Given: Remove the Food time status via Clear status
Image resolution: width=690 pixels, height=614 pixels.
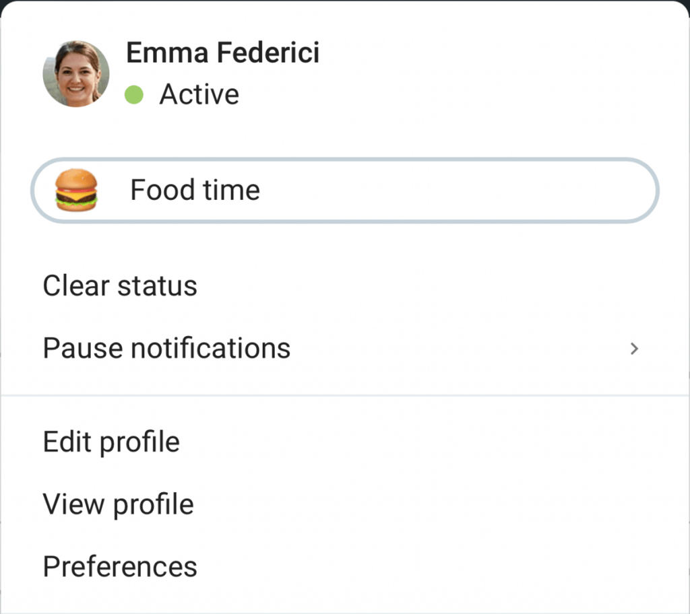Looking at the screenshot, I should [120, 286].
